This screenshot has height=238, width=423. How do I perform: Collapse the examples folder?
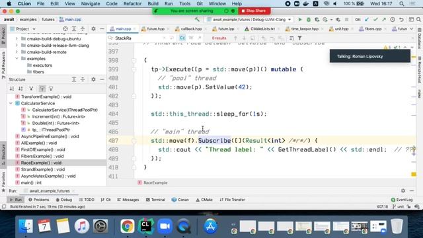17,59
